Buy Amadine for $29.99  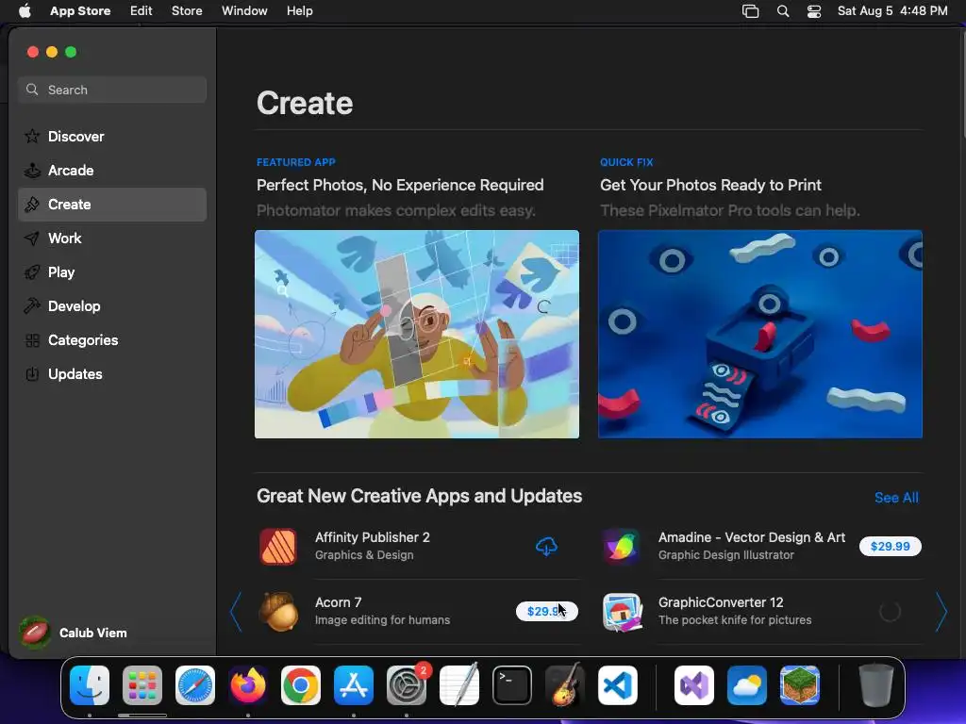click(x=891, y=546)
